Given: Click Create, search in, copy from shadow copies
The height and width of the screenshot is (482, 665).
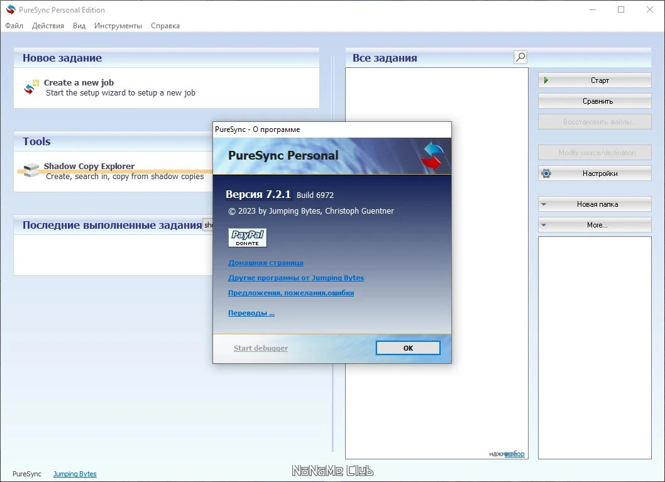Looking at the screenshot, I should (124, 177).
